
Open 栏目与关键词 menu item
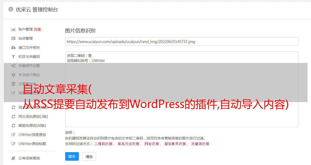click(29, 57)
